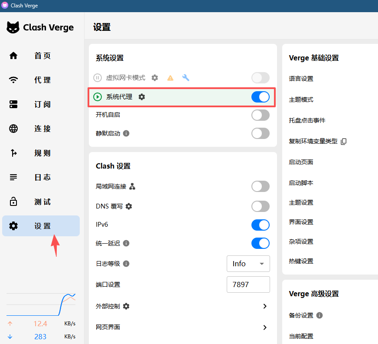Expand the 外部控制 chevron
Viewport: 378px width, 344px height.
click(x=265, y=306)
